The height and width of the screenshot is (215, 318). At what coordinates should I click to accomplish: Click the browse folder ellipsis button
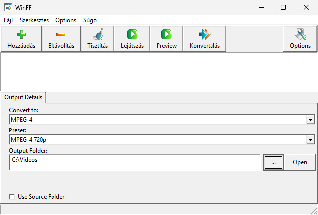[x=273, y=162]
